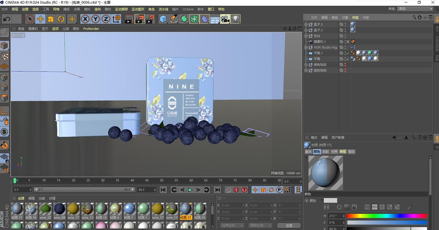Select the Live Selection arrow tool
This screenshot has width=439, height=230.
coord(30,19)
